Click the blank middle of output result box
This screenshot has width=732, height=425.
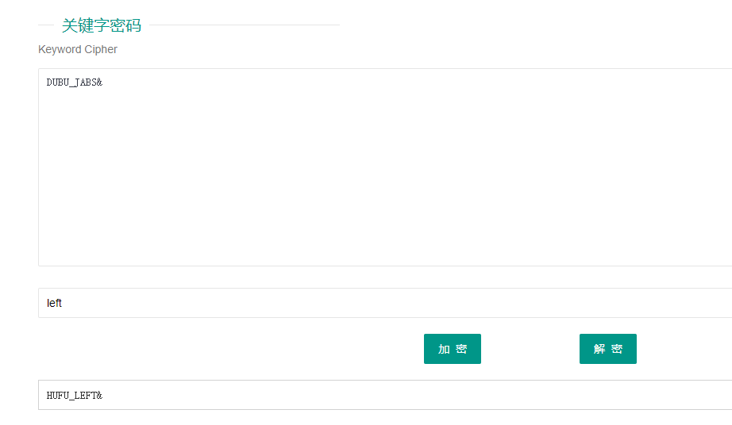[385, 395]
